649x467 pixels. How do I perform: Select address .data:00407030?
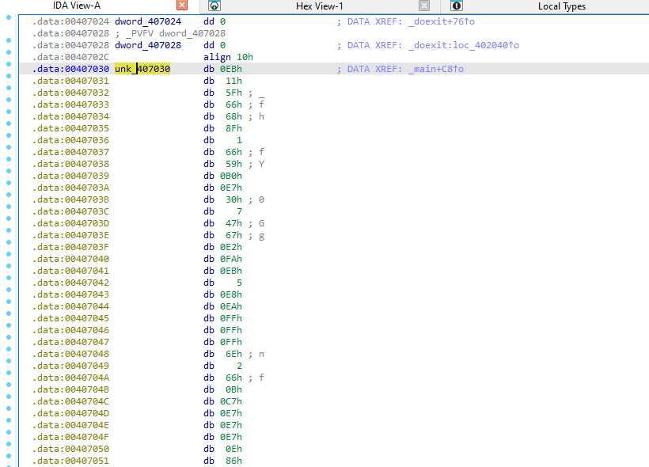click(x=70, y=69)
